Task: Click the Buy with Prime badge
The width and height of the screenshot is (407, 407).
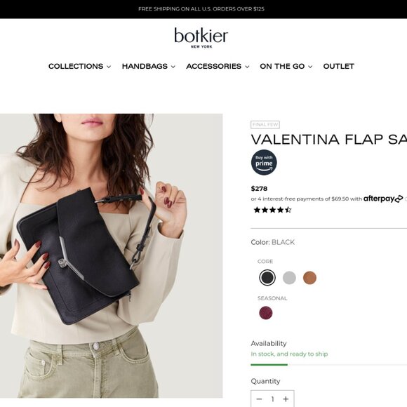Action: (264, 162)
